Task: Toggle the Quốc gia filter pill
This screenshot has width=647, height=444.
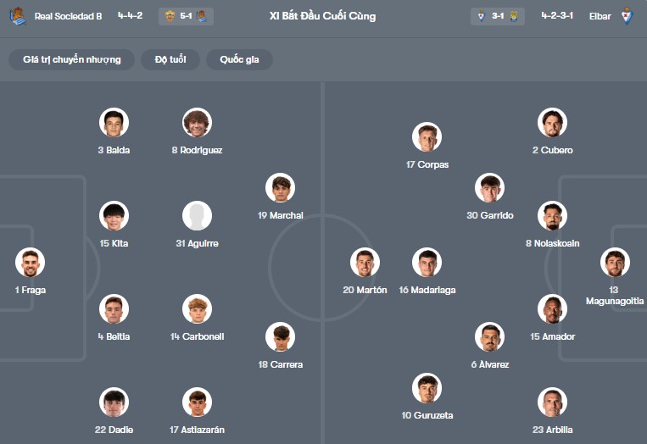Action: point(239,59)
